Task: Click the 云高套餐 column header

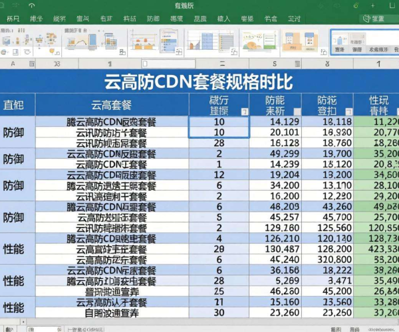Action: (x=112, y=105)
